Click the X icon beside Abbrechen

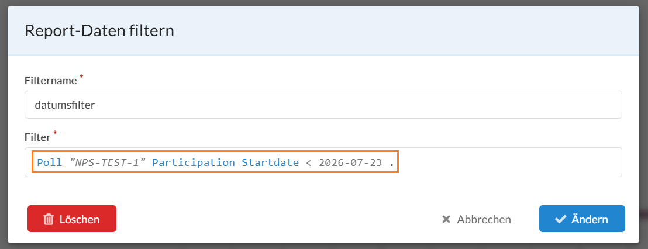point(446,219)
